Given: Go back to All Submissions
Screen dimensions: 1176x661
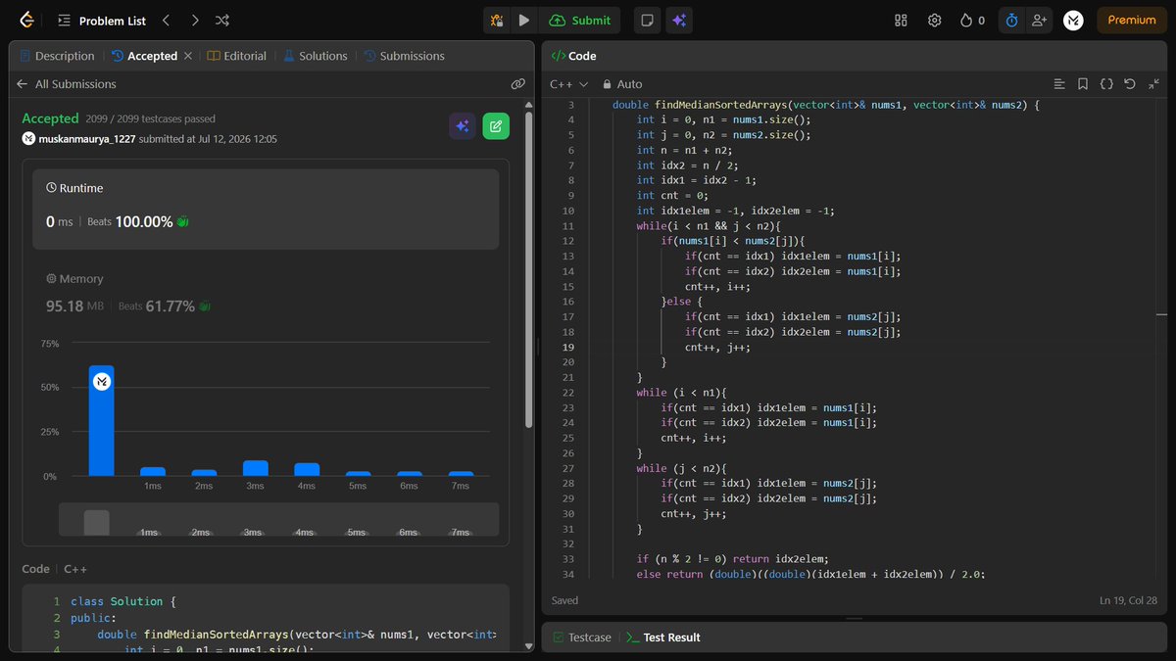Looking at the screenshot, I should click(66, 84).
